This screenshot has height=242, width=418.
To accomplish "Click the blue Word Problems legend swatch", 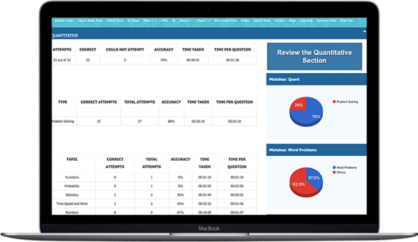I will pyautogui.click(x=334, y=167).
